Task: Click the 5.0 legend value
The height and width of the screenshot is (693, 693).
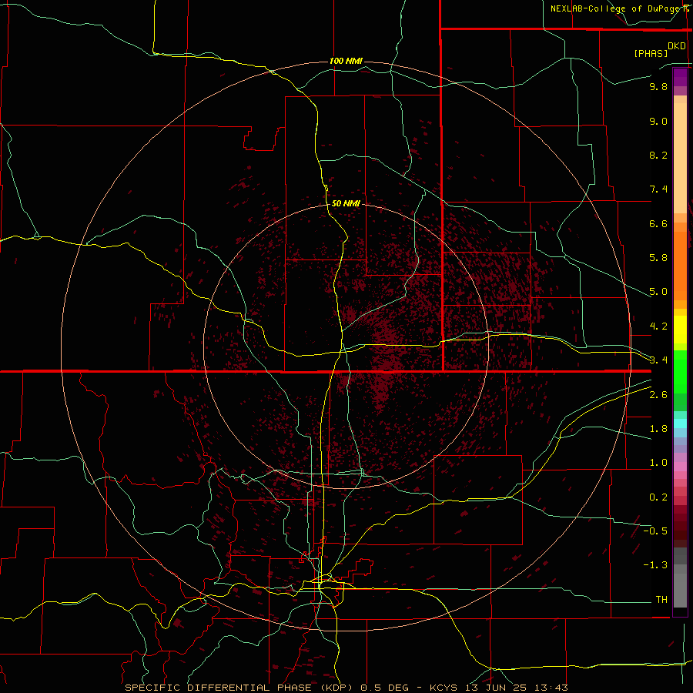Action: pyautogui.click(x=658, y=292)
